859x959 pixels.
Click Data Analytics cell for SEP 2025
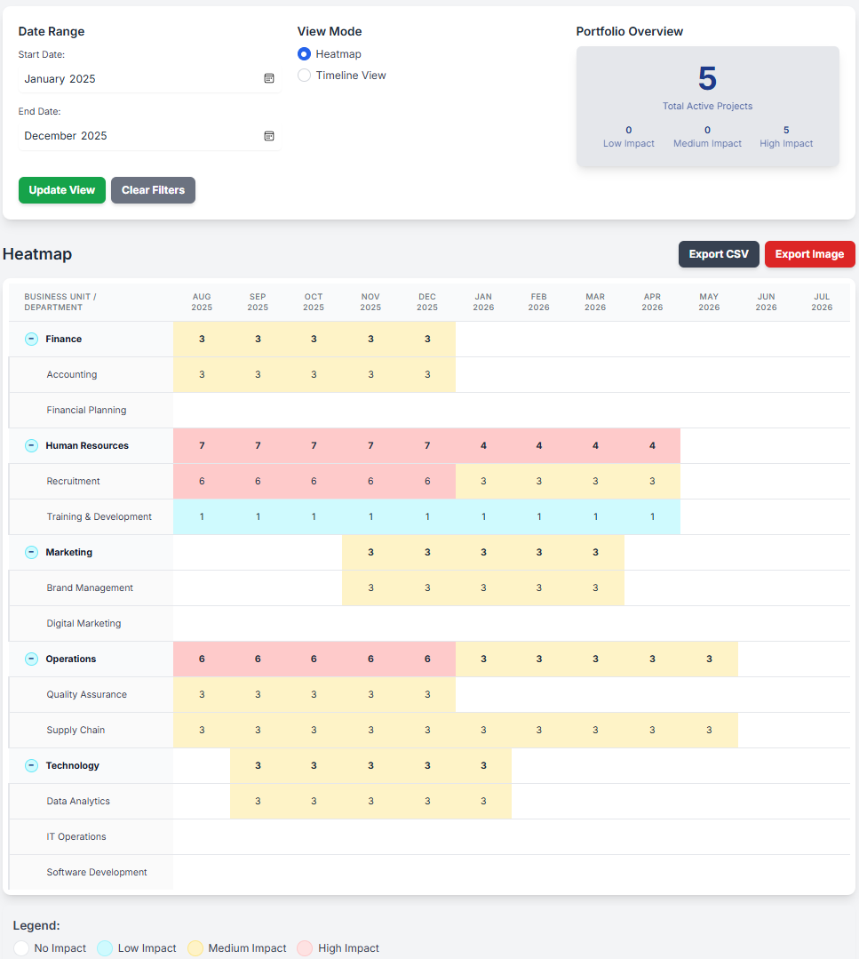258,801
